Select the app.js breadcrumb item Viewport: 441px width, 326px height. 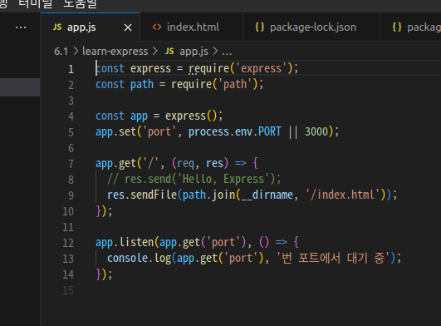194,52
